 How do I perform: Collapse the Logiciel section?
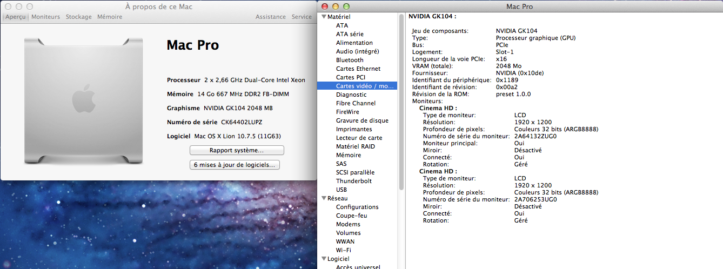tap(324, 259)
